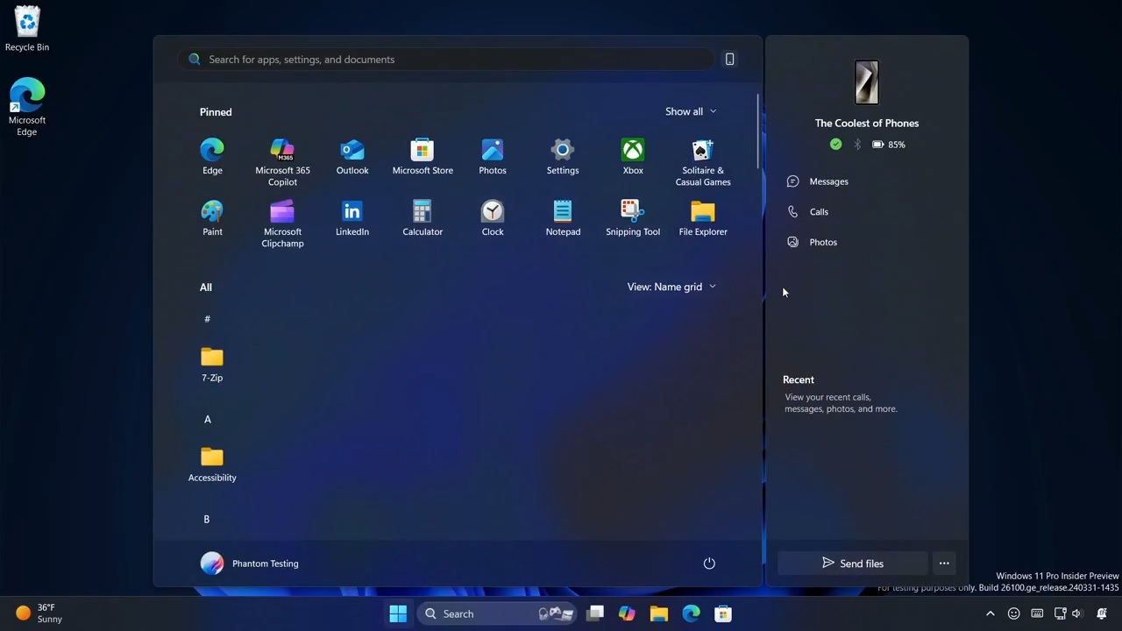Screen dimensions: 1122x631
Task: Launch the Paint app
Action: (212, 219)
